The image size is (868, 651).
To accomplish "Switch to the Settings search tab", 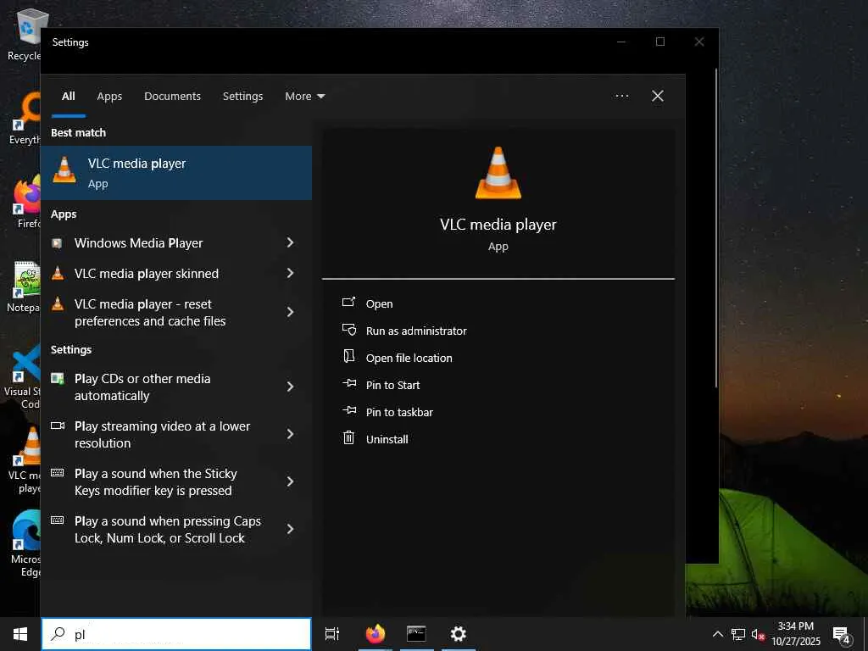I will (242, 97).
